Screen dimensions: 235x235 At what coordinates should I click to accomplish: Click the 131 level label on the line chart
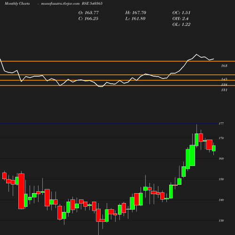[x=224, y=90]
